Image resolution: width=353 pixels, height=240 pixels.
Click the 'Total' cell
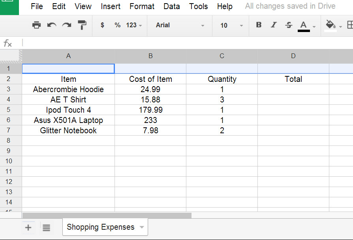pyautogui.click(x=293, y=79)
